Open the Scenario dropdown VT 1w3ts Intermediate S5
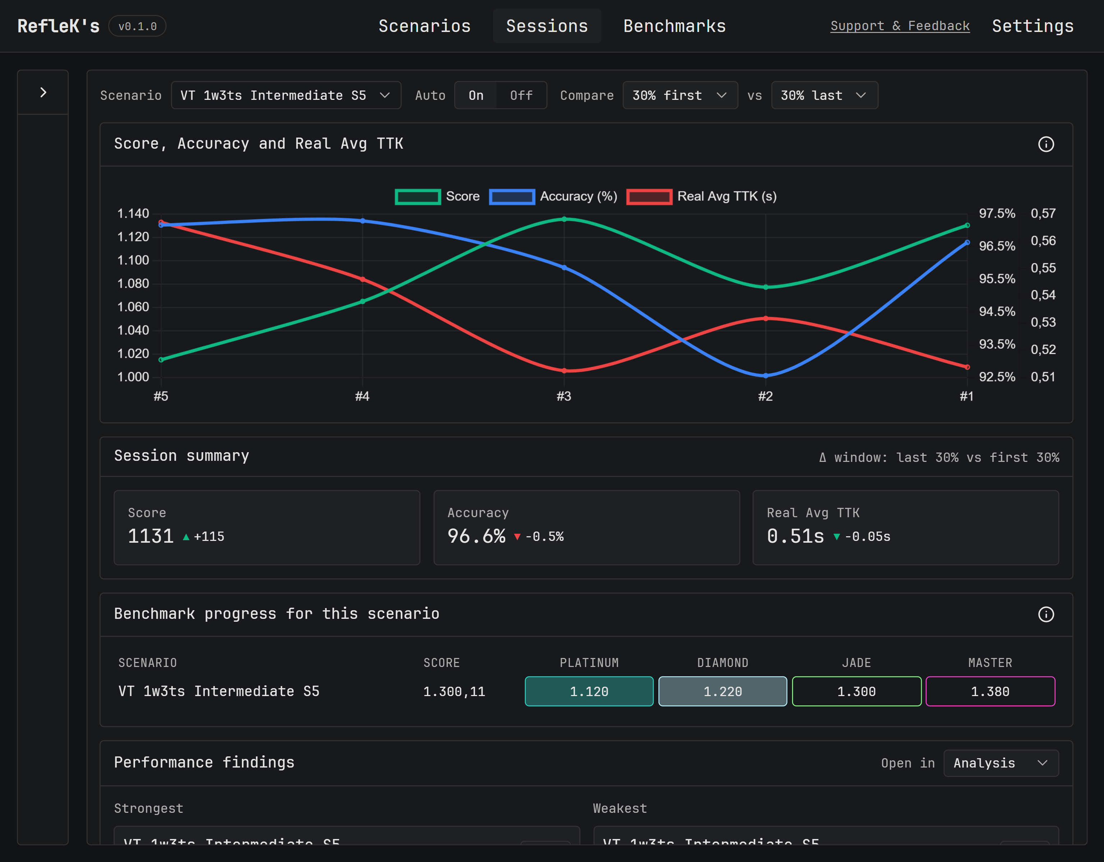The image size is (1104, 862). 286,96
